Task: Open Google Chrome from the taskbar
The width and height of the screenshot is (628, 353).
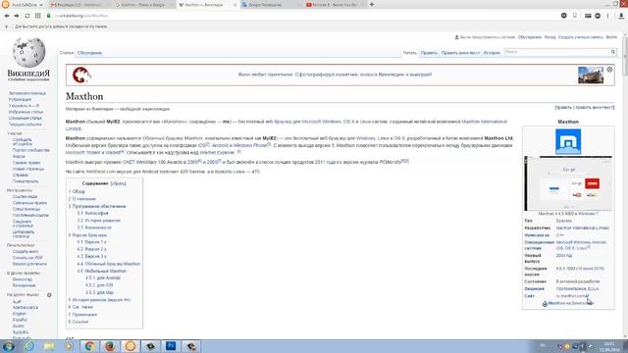Action: [x=89, y=346]
